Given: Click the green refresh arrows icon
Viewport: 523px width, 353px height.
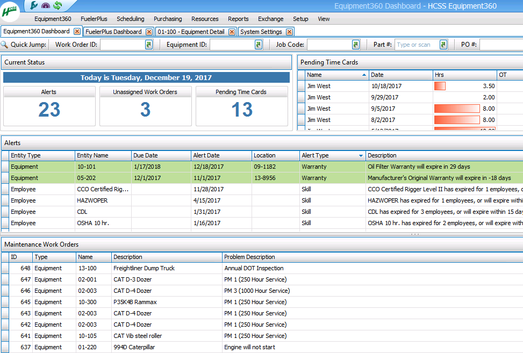Looking at the screenshot, I should tap(58, 5).
